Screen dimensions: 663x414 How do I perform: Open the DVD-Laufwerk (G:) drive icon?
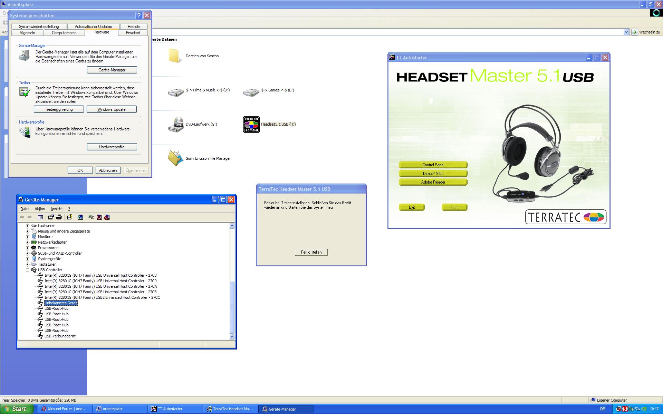pyautogui.click(x=176, y=125)
